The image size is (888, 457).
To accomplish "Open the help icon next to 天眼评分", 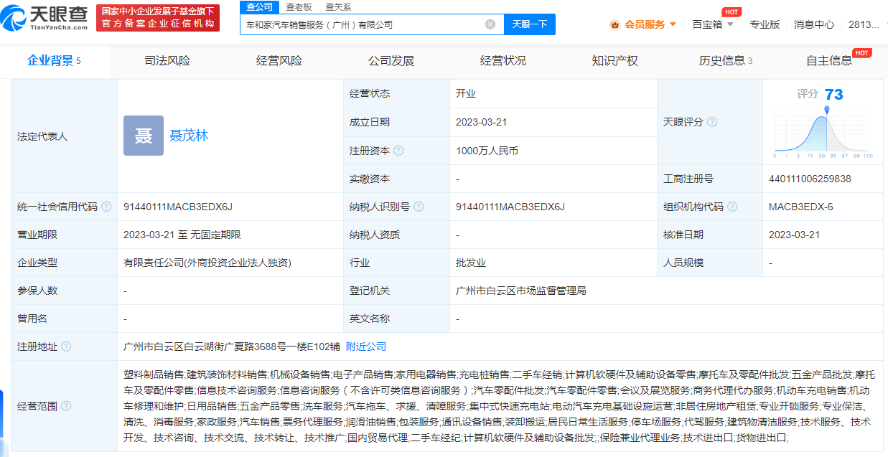I will (712, 122).
